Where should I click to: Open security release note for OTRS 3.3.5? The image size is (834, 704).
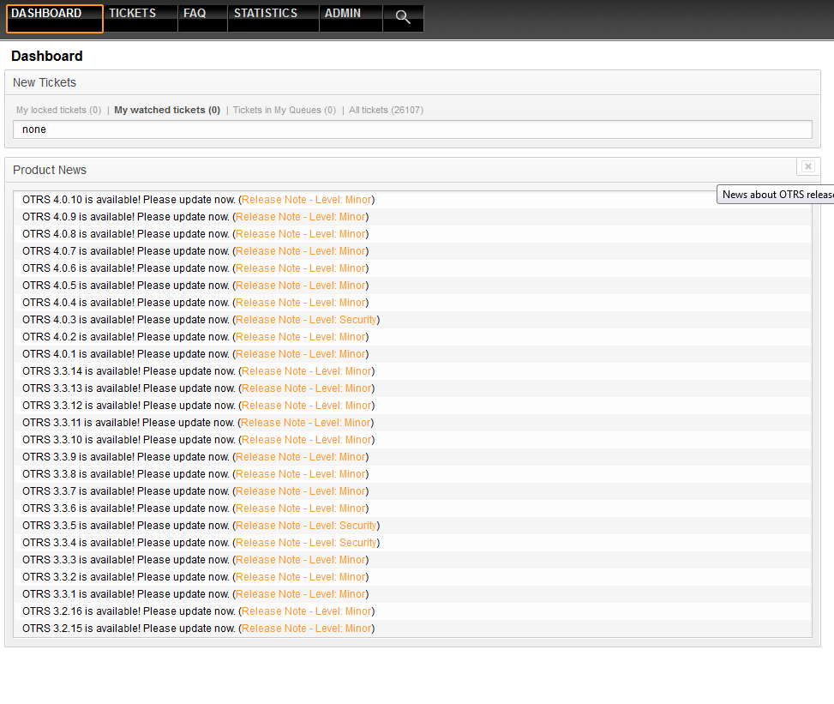[x=306, y=525]
